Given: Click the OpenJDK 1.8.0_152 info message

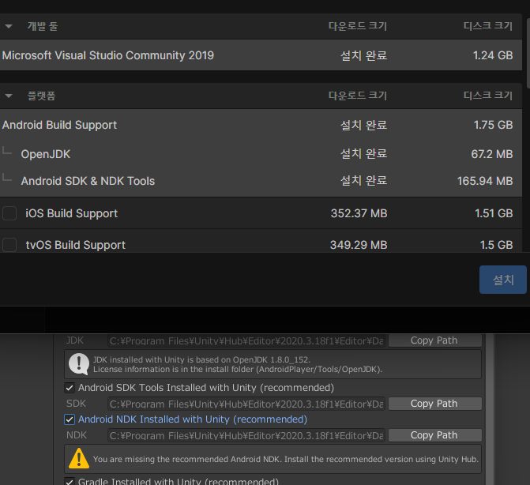Looking at the screenshot, I should tap(238, 364).
